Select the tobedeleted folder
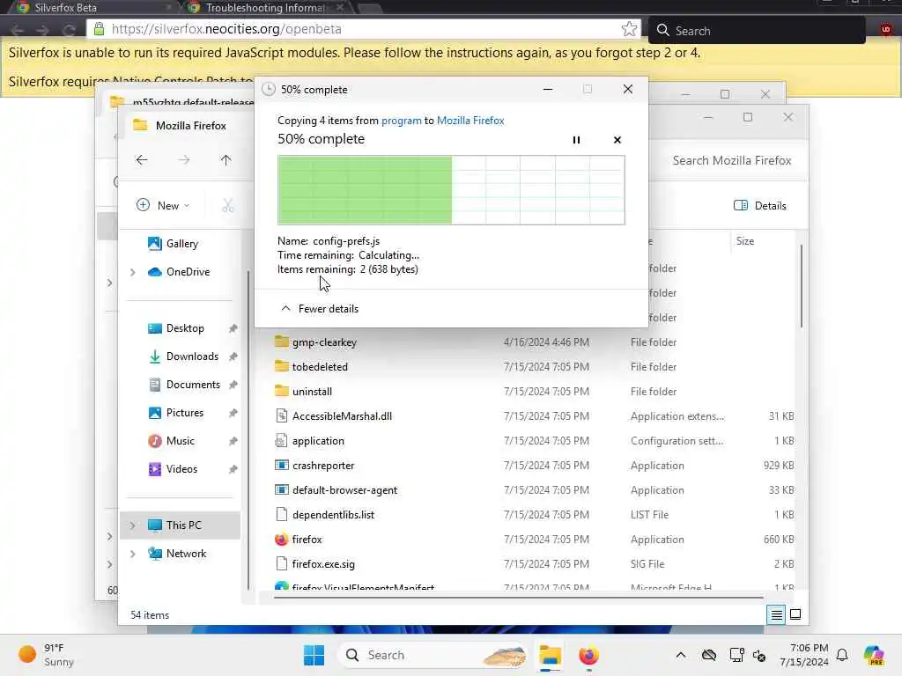902x676 pixels. point(320,367)
